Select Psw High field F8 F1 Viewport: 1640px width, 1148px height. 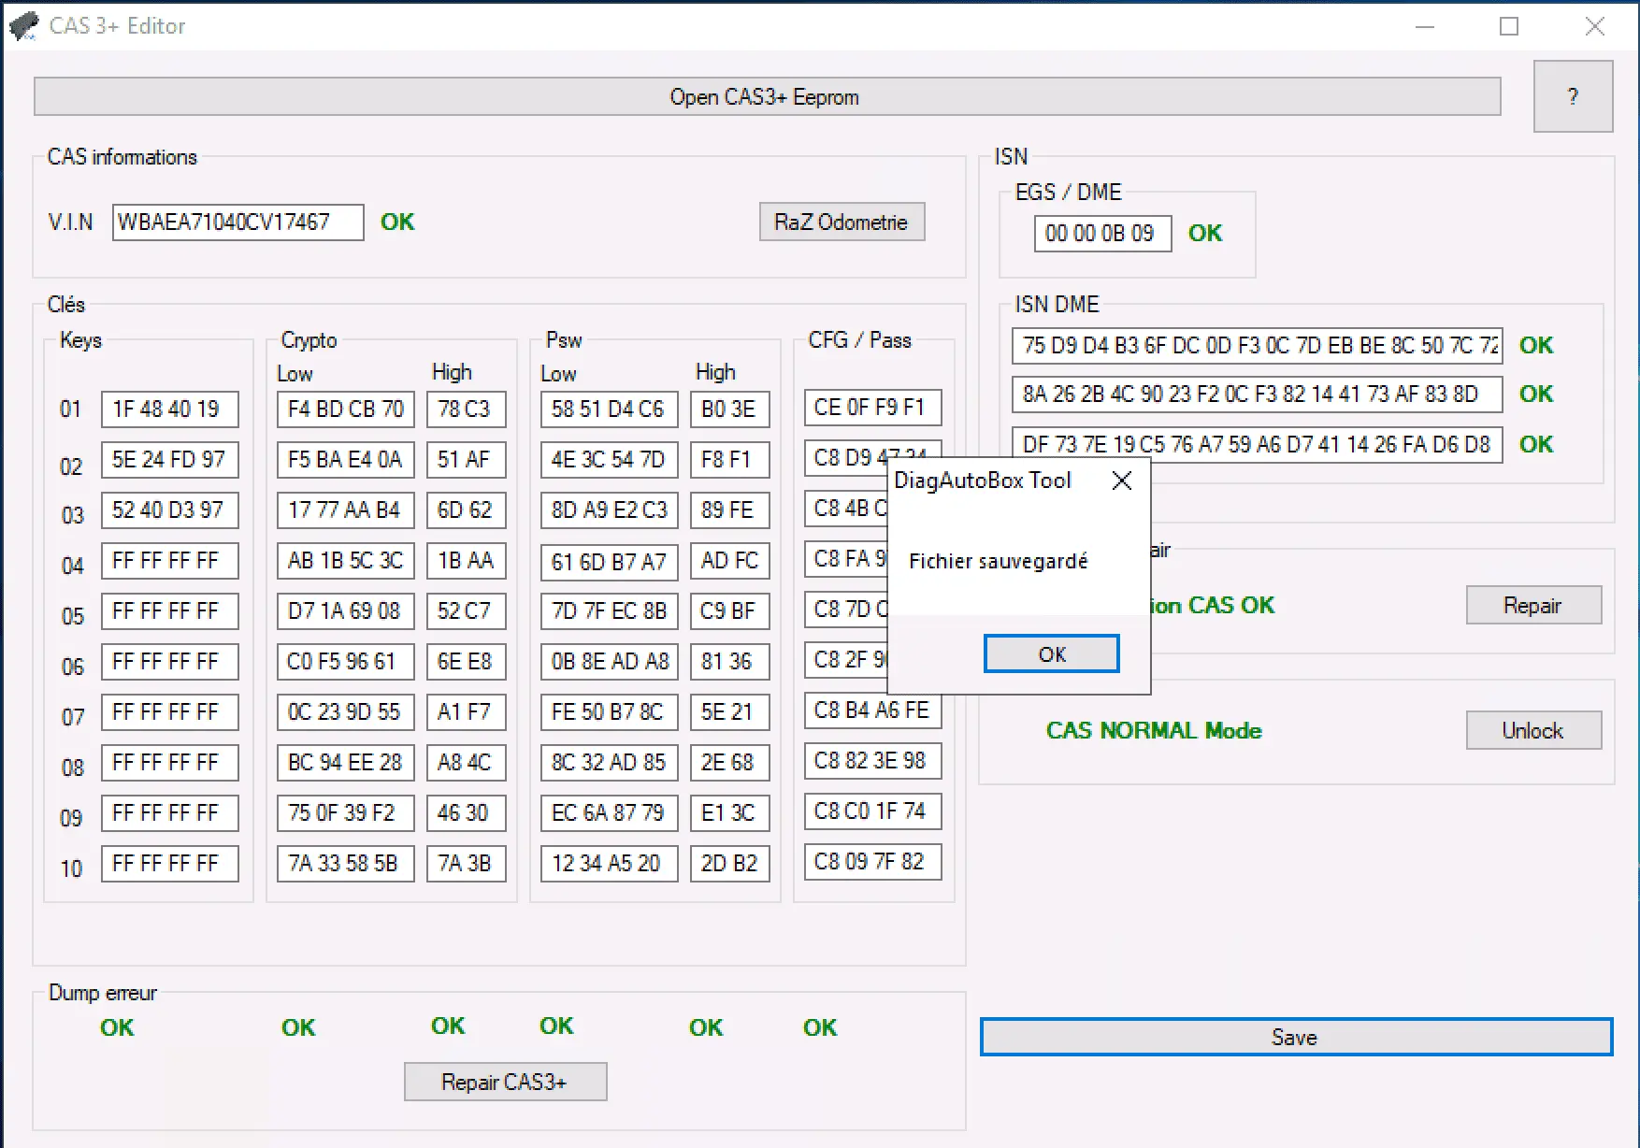(729, 459)
